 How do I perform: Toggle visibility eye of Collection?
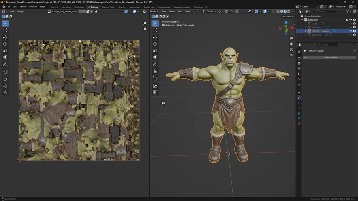click(351, 20)
